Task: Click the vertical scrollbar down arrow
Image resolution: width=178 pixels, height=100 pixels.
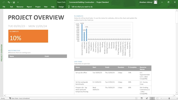Action: click(177, 93)
